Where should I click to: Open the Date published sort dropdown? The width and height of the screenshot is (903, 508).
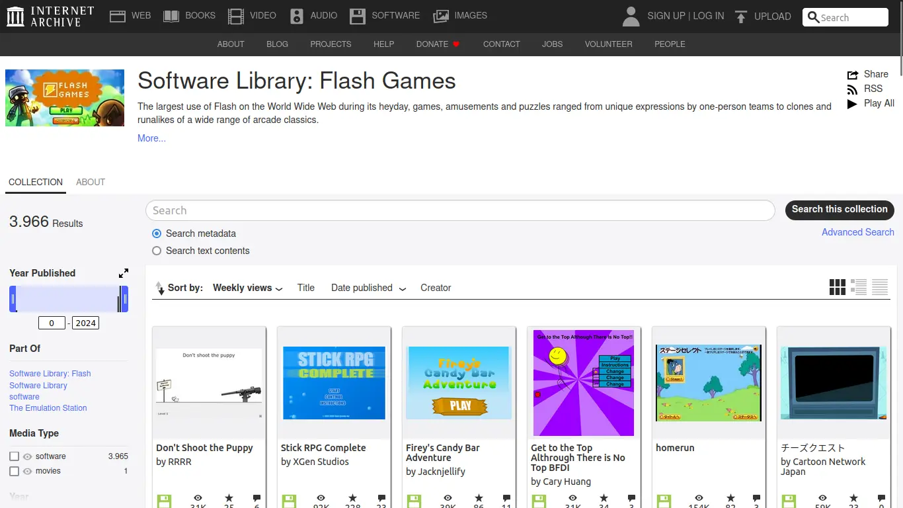coord(368,288)
